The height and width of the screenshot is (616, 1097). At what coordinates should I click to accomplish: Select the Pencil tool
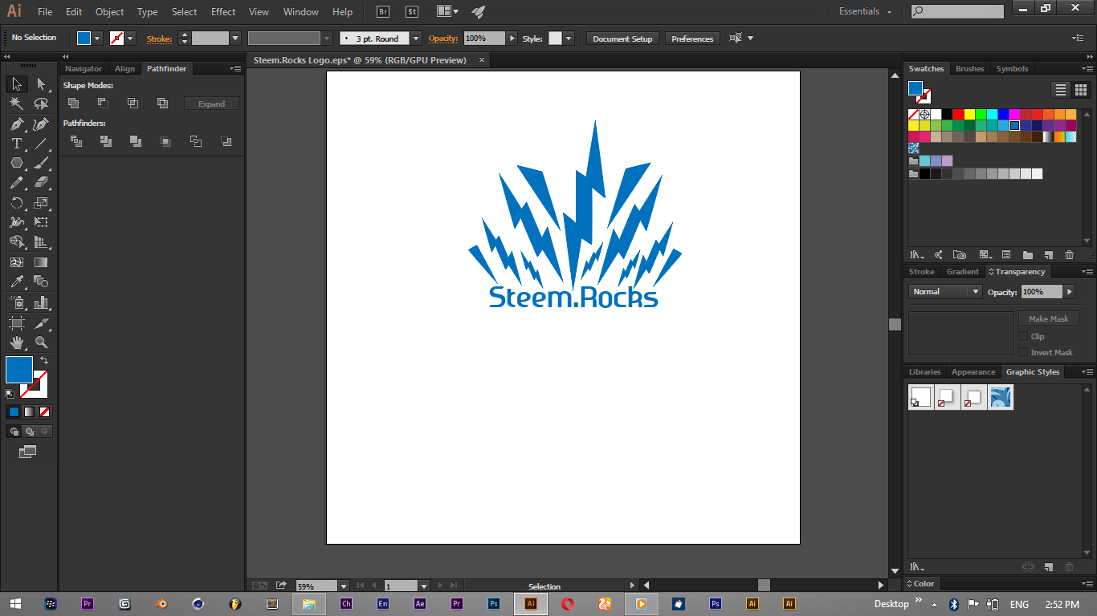pos(16,182)
